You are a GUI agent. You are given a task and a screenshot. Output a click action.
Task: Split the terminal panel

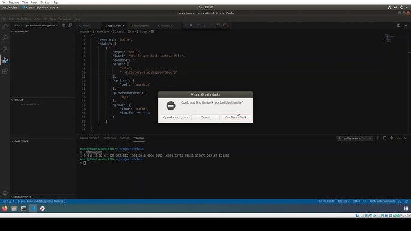coord(385,138)
